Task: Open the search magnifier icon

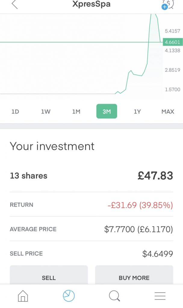Action: click(x=114, y=296)
